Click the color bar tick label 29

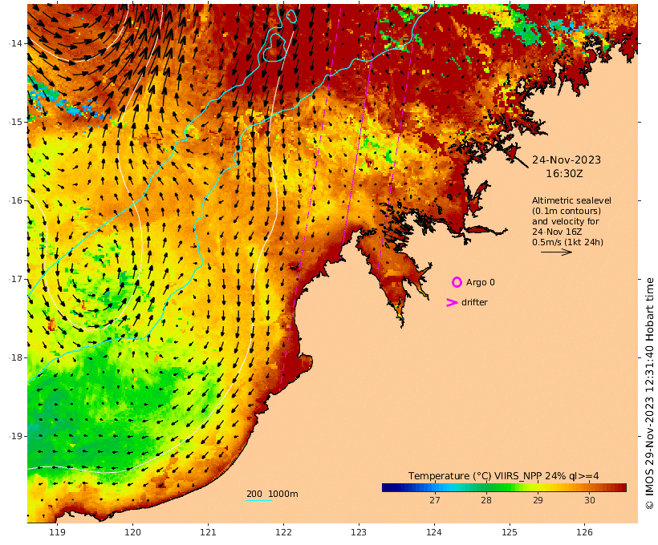pos(538,500)
